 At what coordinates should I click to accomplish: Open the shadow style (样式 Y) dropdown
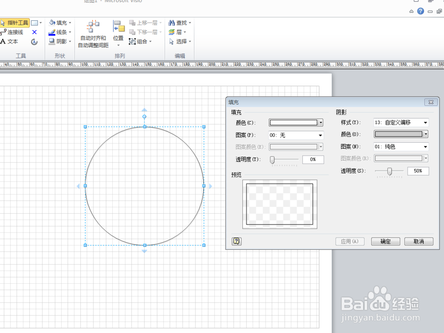tap(401, 122)
